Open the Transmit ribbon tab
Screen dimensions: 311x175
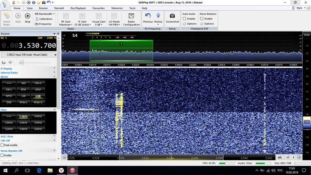pyautogui.click(x=59, y=8)
